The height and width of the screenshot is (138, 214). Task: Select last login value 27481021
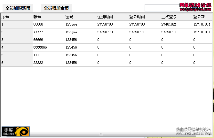point(176,25)
